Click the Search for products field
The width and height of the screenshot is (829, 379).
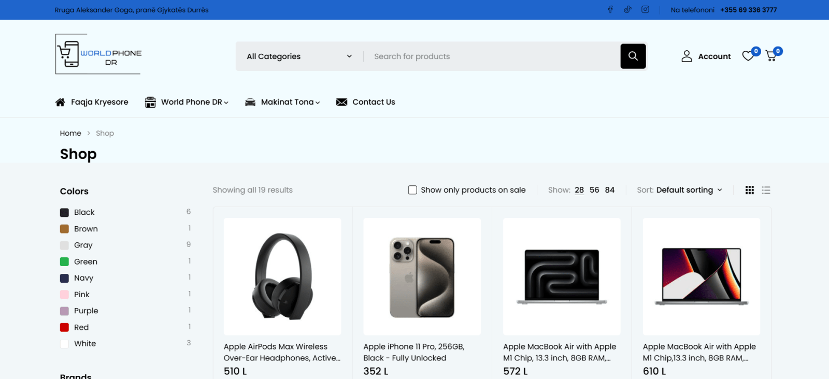pos(492,56)
